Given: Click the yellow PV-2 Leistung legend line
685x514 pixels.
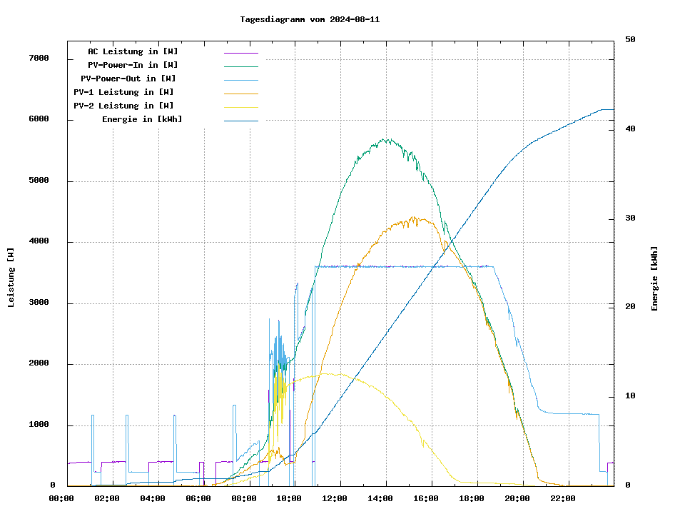Looking at the screenshot, I should 240,106.
